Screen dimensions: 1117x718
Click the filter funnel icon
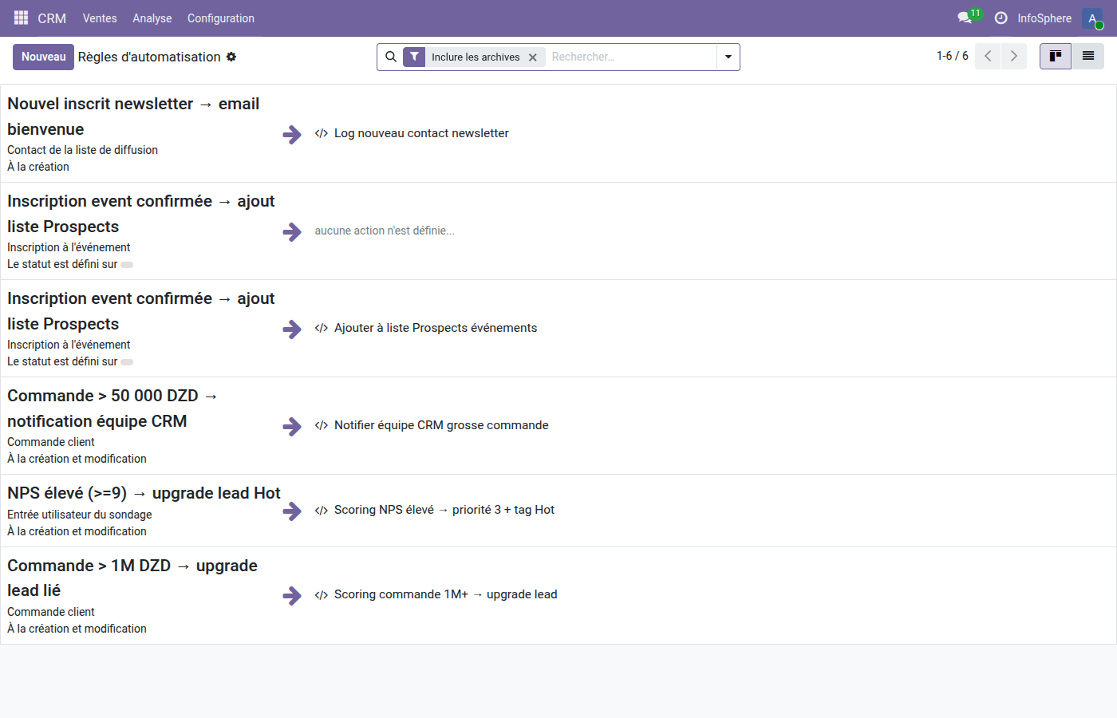click(x=414, y=57)
